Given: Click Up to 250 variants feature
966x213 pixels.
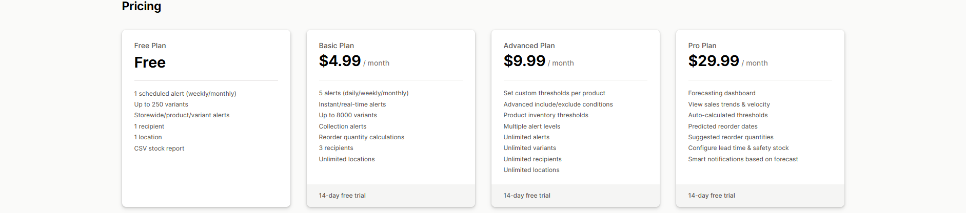Looking at the screenshot, I should [161, 104].
